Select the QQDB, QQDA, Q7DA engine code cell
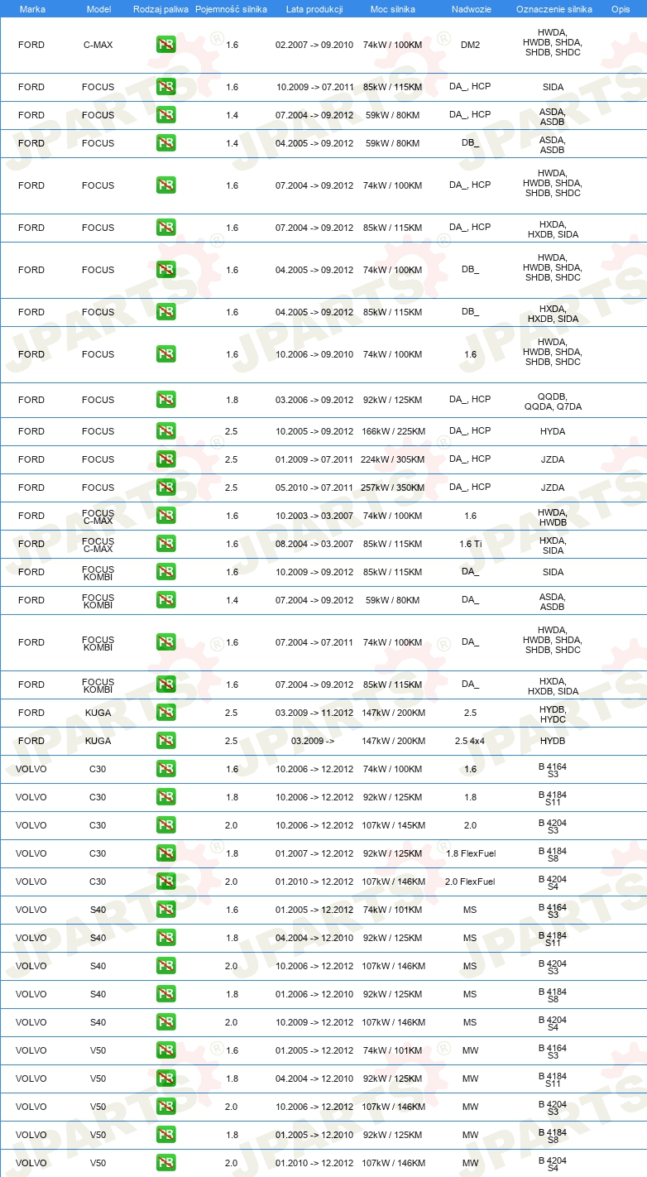The height and width of the screenshot is (1177, 647). (553, 401)
